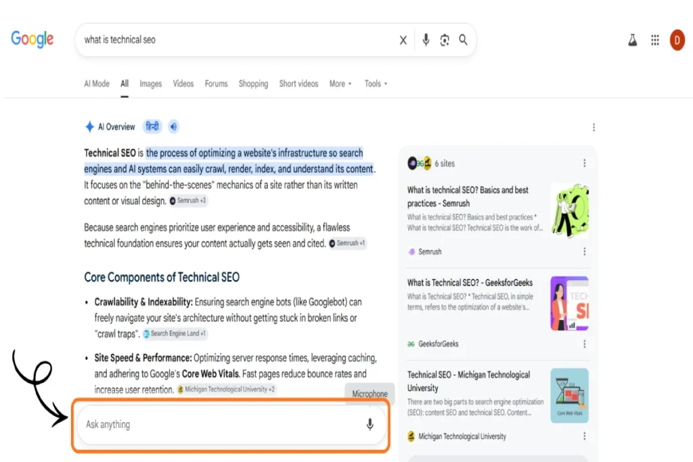Open the Shopping tab
693x462 pixels.
(253, 83)
